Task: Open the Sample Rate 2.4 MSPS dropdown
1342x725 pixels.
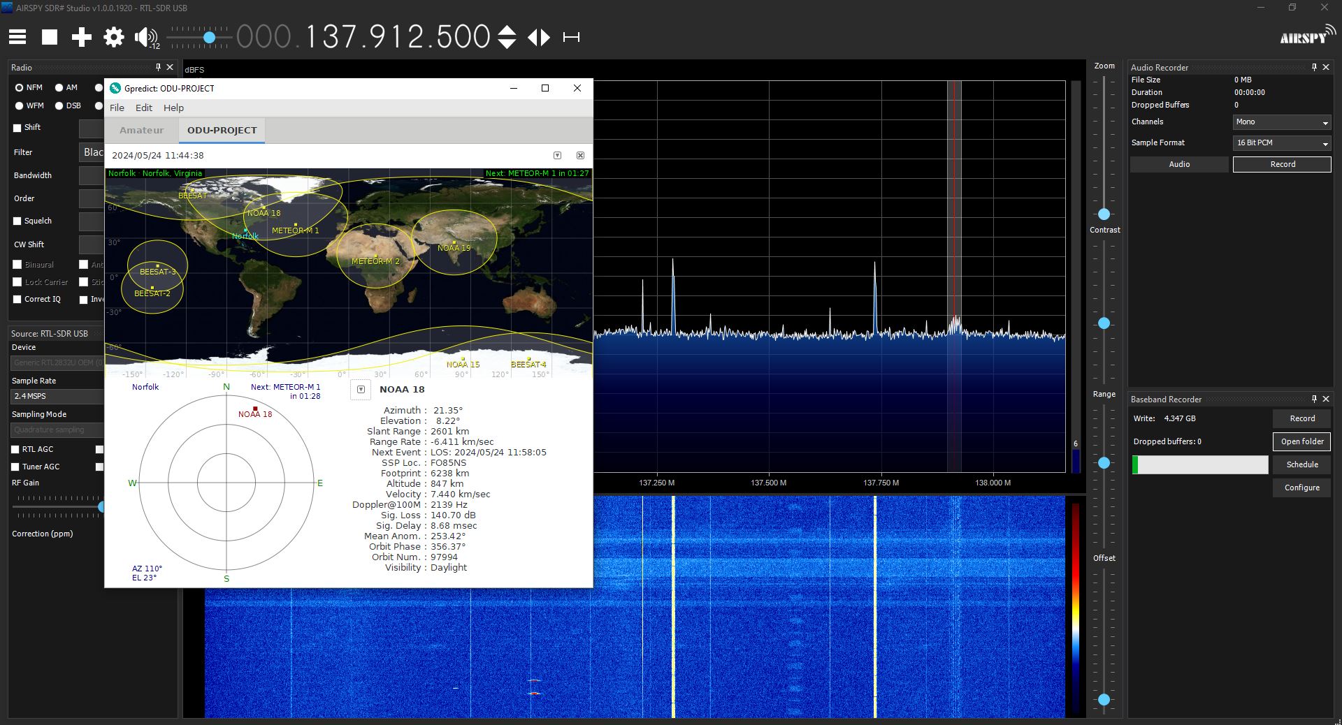Action: point(57,396)
